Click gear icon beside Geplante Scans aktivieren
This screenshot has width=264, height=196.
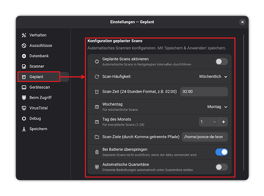click(97, 62)
